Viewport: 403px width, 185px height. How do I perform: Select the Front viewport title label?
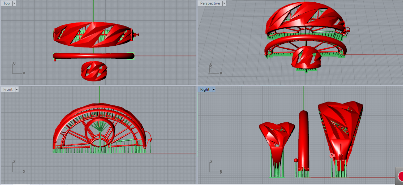coord(8,89)
